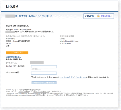This screenshot has height=110, width=121.
Task: Click the お支払いありがとうございました heading
Action: click(x=36, y=16)
